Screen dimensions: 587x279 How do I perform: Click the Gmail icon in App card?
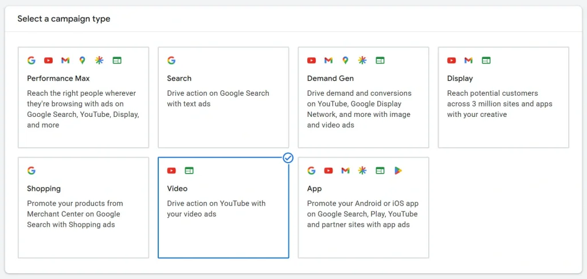click(x=345, y=171)
